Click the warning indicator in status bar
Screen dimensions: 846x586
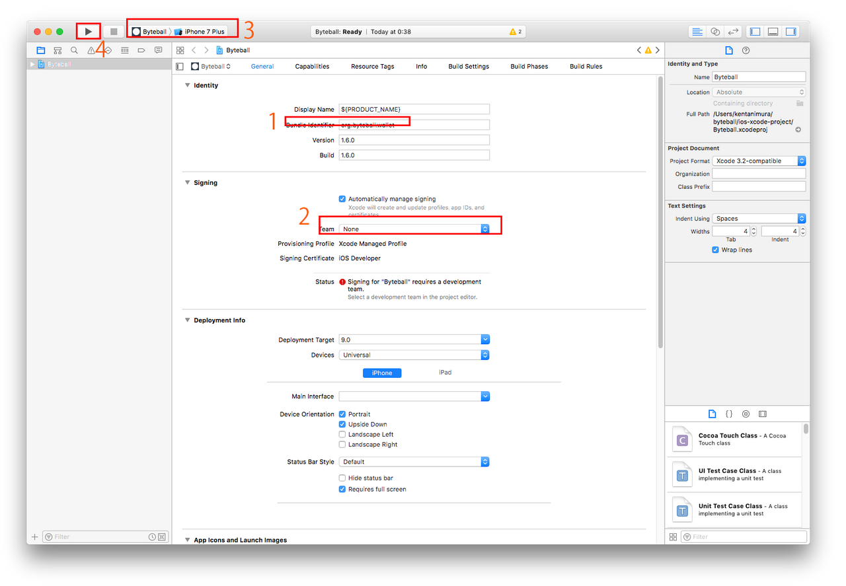[516, 32]
